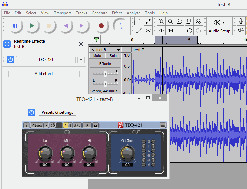This screenshot has width=247, height=189.
Task: Open the Generate menu
Action: [99, 13]
